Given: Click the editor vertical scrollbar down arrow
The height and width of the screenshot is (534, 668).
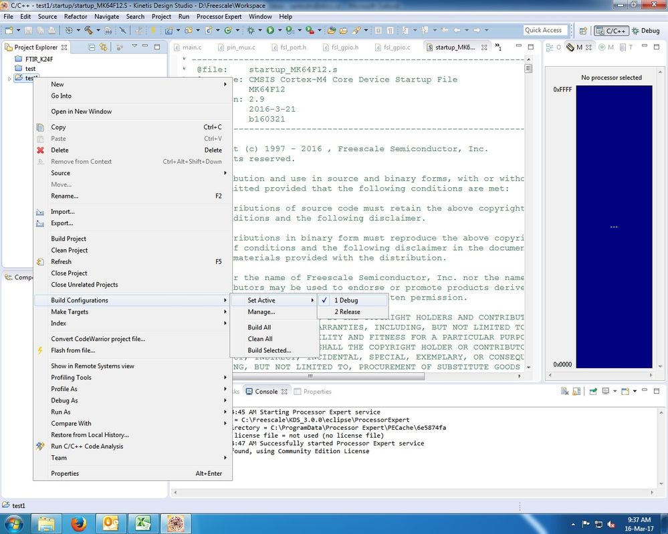Looking at the screenshot, I should click(x=529, y=367).
